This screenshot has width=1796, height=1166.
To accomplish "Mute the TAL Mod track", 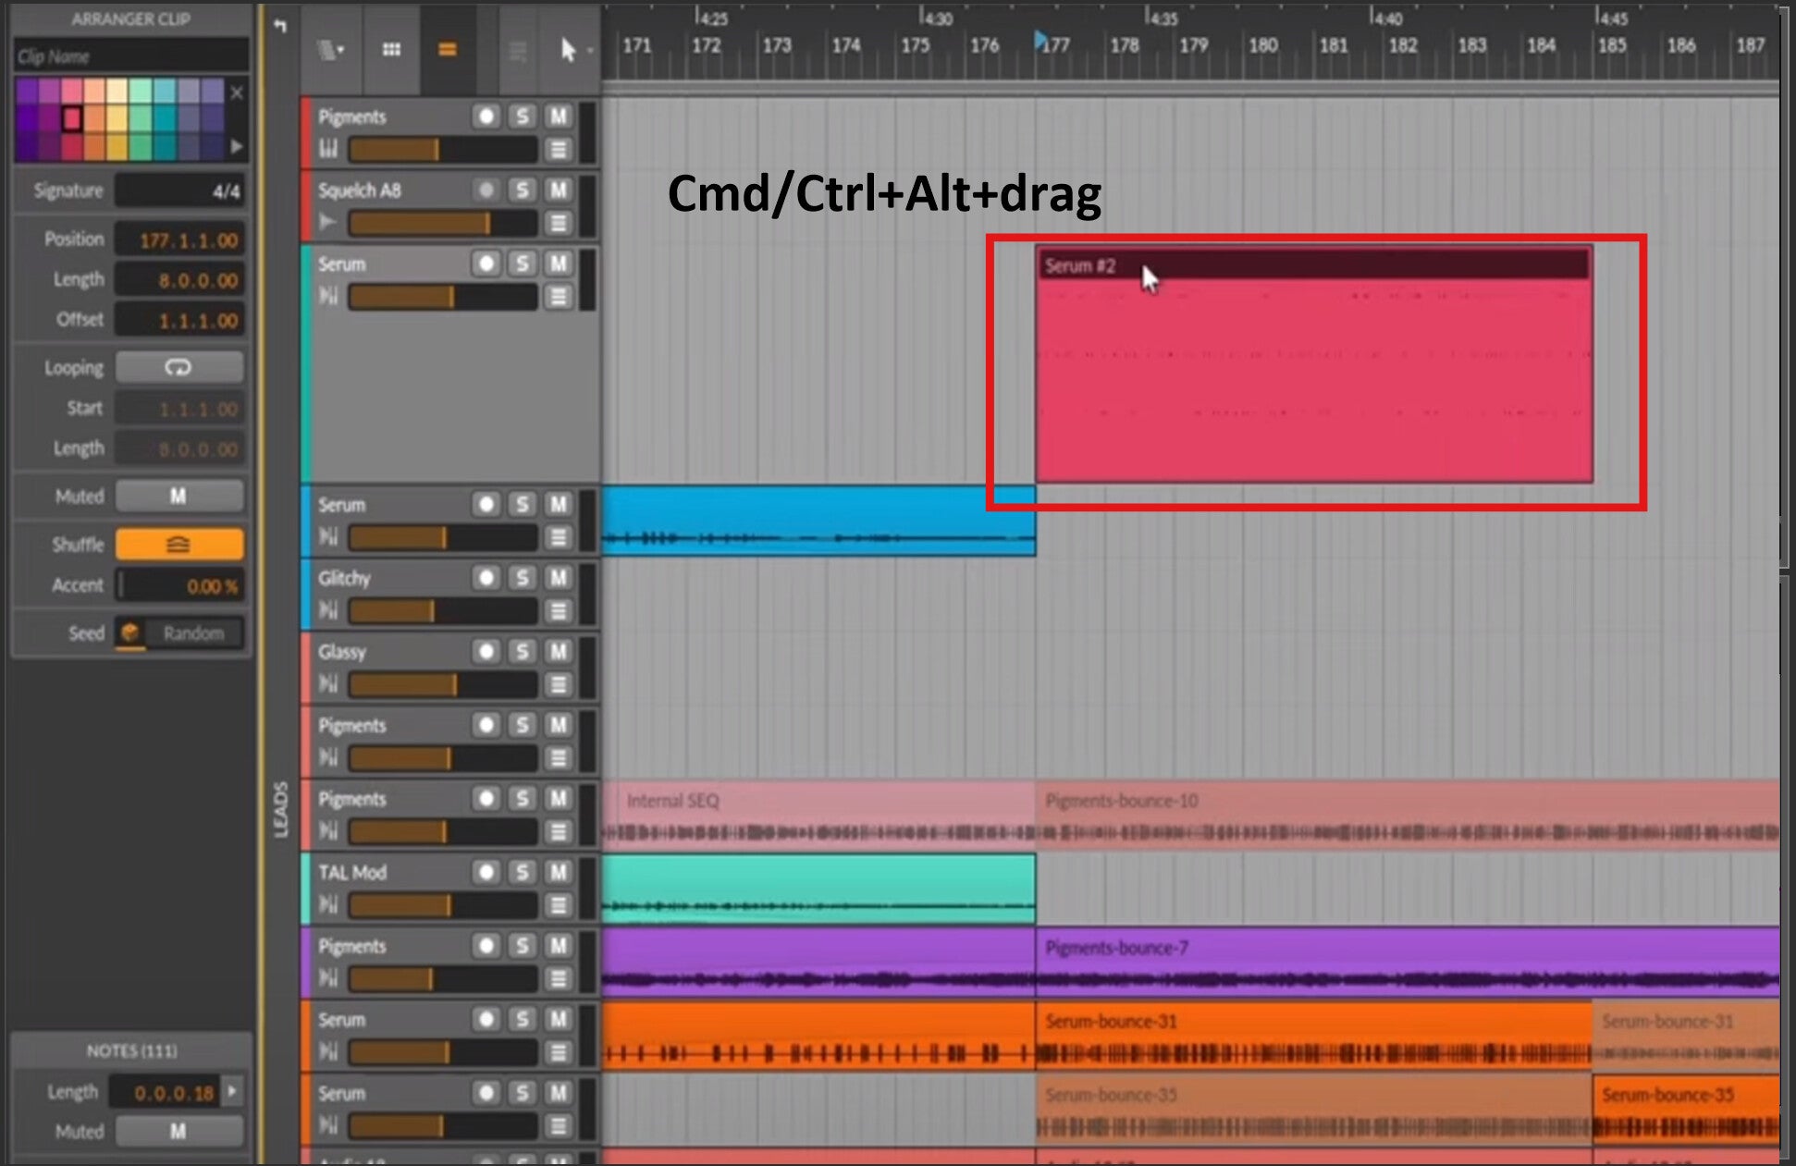I will tap(558, 872).
